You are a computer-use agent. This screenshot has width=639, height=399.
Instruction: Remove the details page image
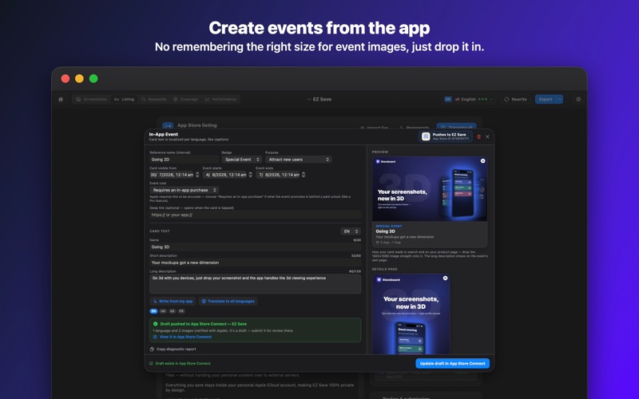click(x=446, y=278)
